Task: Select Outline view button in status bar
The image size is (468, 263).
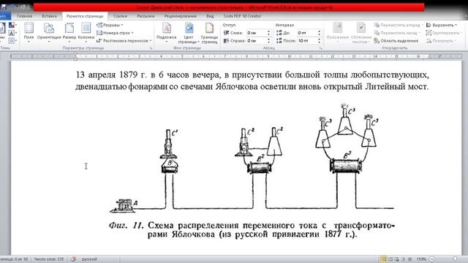Action: [x=404, y=259]
